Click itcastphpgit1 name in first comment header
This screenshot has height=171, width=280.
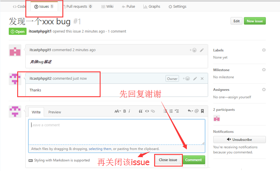click(40, 50)
